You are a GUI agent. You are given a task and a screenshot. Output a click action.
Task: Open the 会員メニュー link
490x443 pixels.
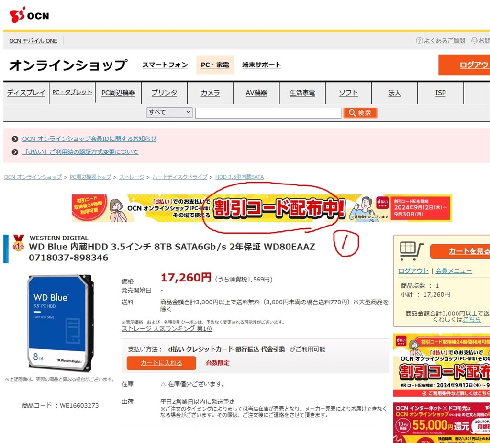(454, 270)
